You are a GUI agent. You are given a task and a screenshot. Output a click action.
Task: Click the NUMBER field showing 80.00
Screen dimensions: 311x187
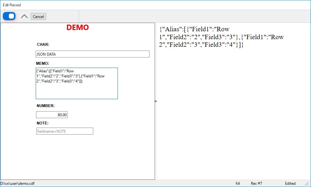[x=52, y=114]
